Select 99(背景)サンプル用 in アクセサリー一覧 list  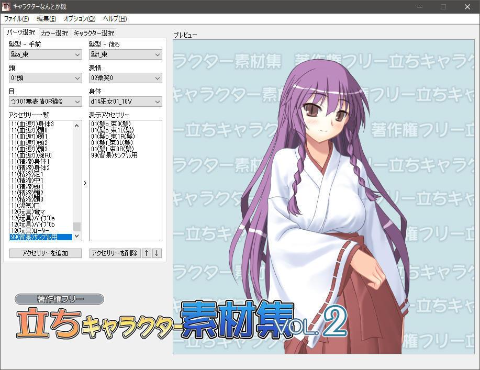click(x=41, y=237)
